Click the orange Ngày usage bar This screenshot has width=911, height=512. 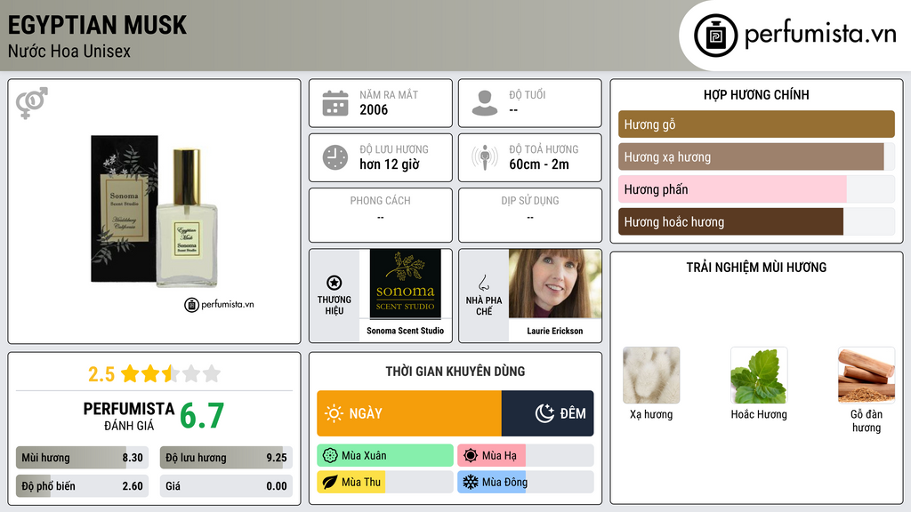point(409,413)
